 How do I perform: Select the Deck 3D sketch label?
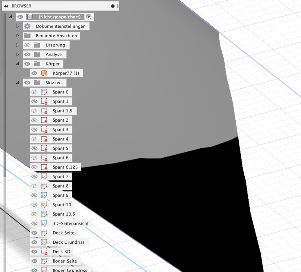pos(61,251)
